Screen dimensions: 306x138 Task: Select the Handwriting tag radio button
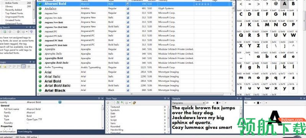[x=107, y=130]
